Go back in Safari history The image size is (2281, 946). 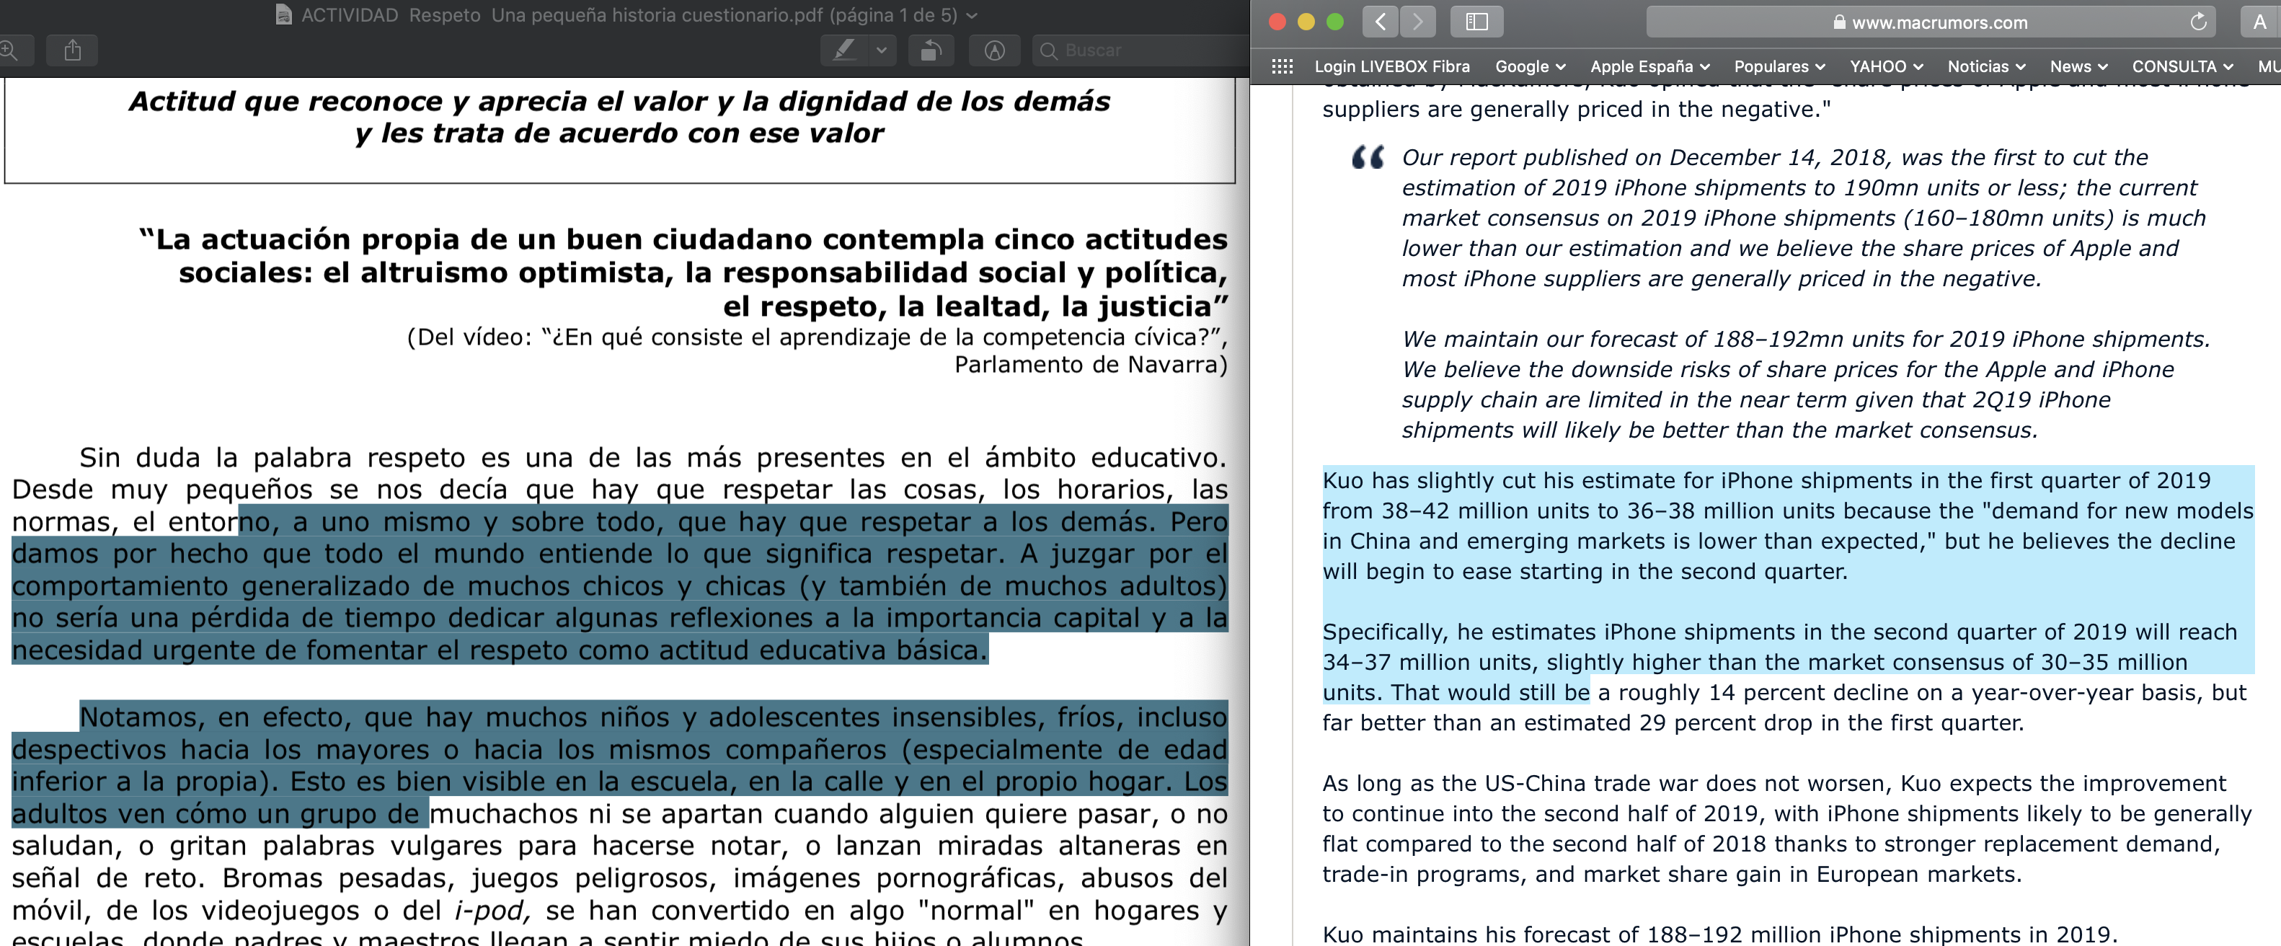(x=1380, y=22)
